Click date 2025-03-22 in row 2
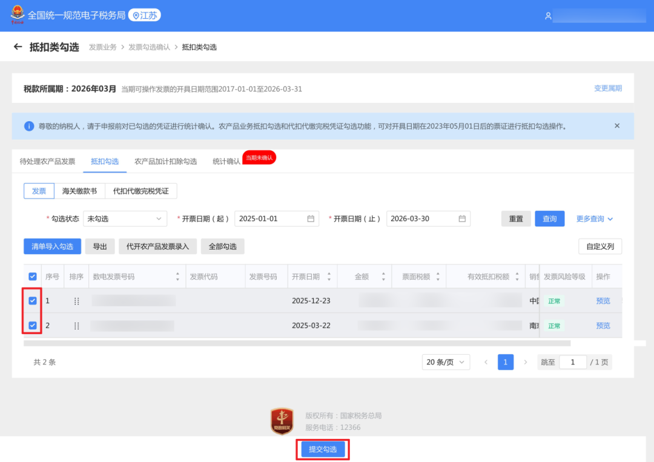Screen dimensions: 654x462 (x=311, y=325)
